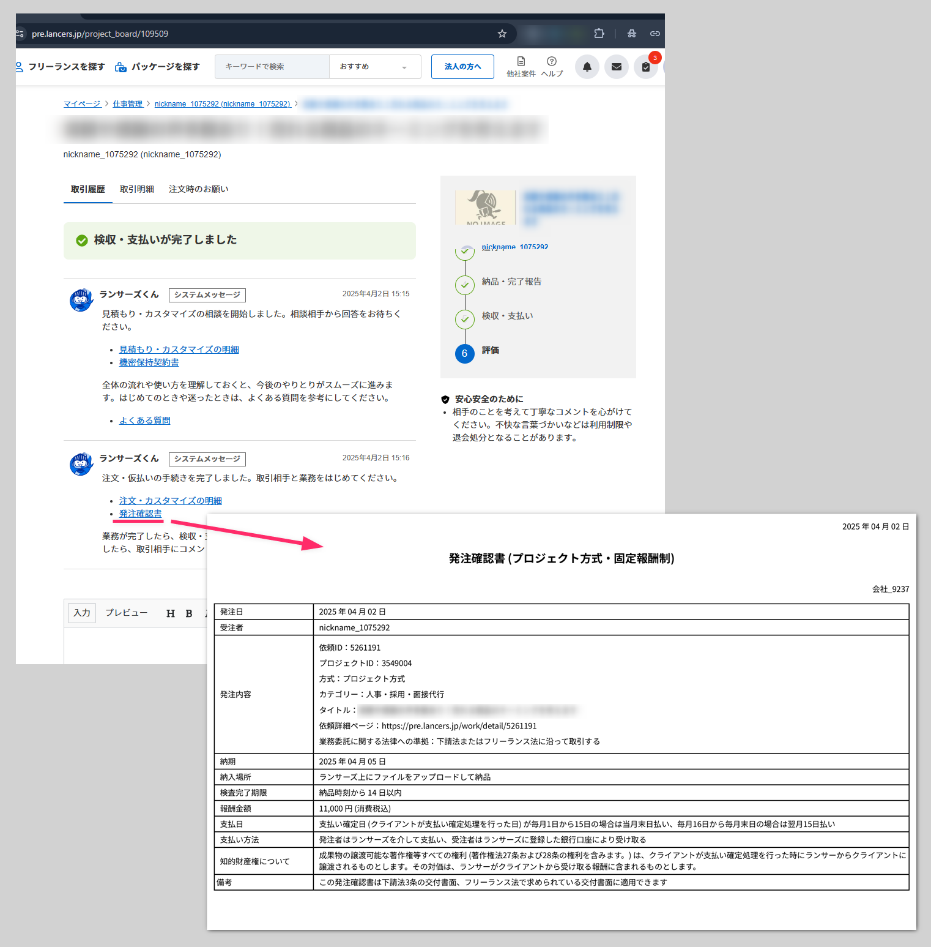Select the 取引履歴 tab
The width and height of the screenshot is (931, 947).
88,189
